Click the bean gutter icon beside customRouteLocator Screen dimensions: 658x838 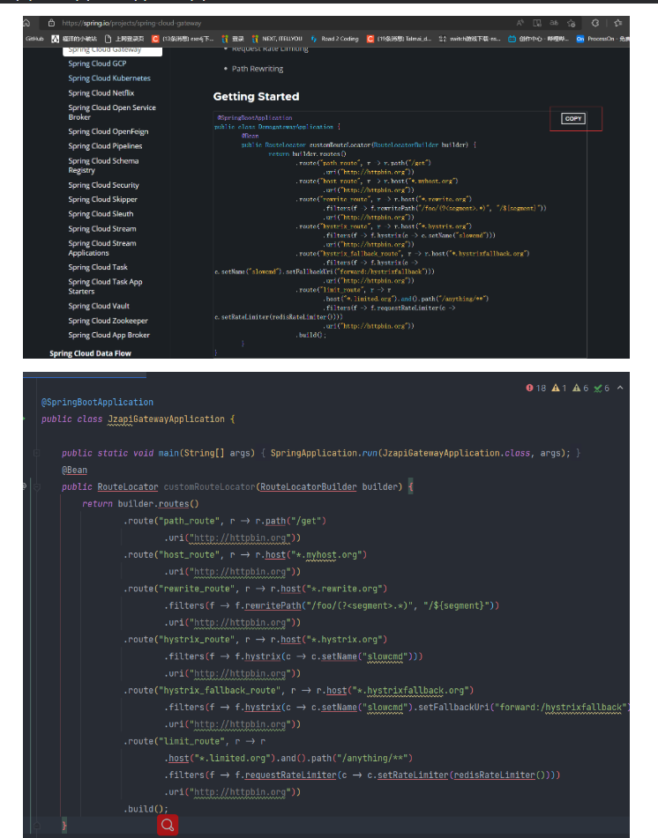[x=24, y=486]
